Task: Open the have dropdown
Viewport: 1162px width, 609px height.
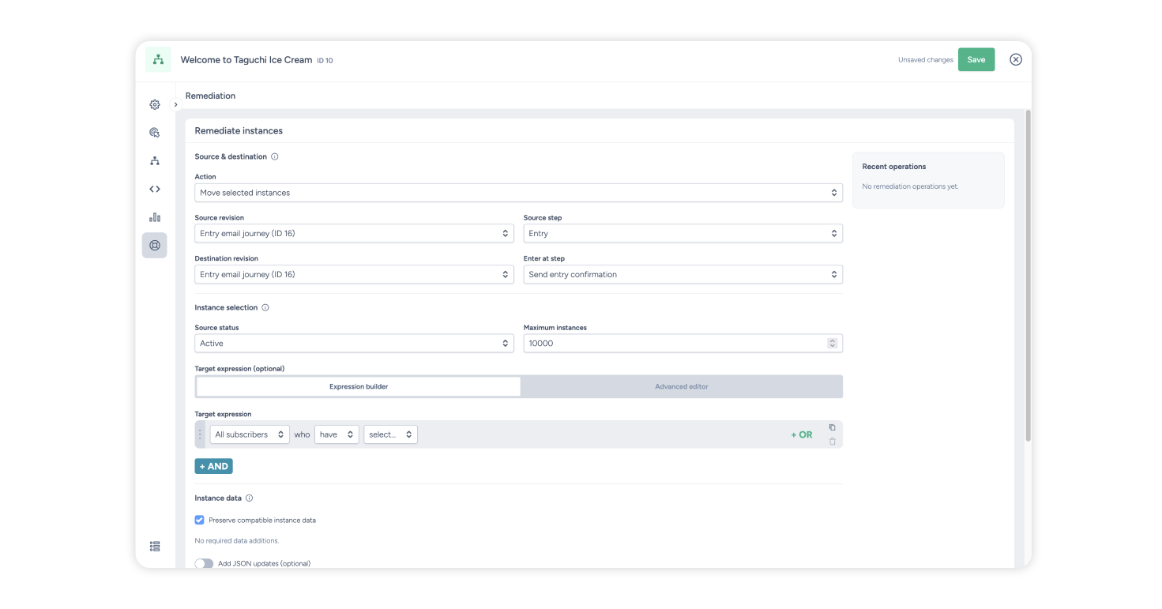Action: 337,434
